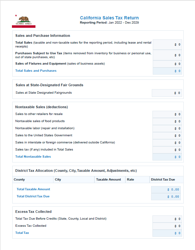Click the Total District Tax Due label
Screen dimensions: 195x250
click(x=33, y=196)
